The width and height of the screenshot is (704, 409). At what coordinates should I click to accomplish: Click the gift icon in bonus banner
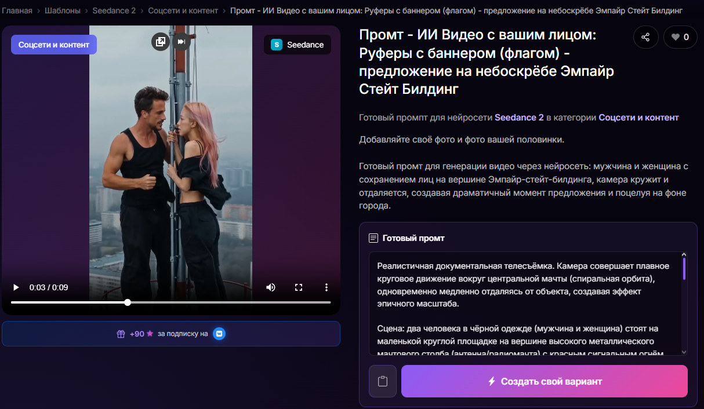(121, 334)
